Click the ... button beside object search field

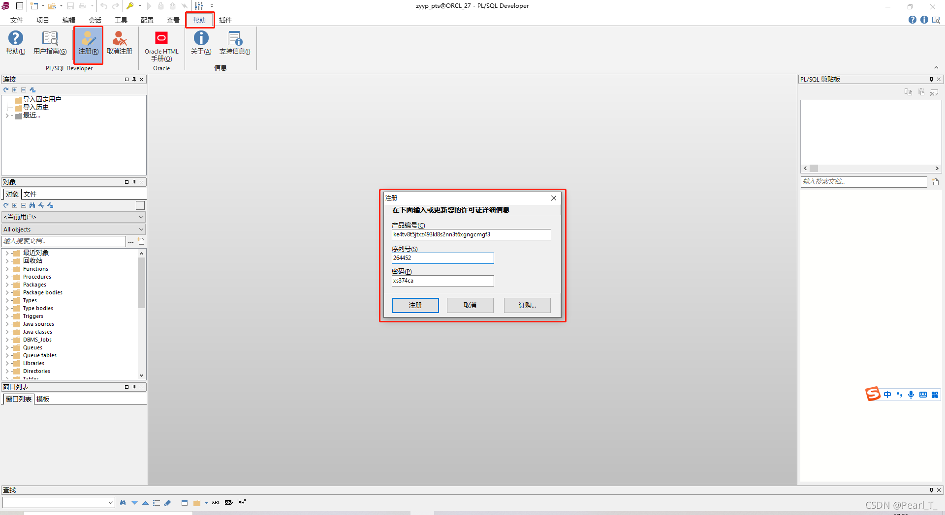(x=131, y=241)
